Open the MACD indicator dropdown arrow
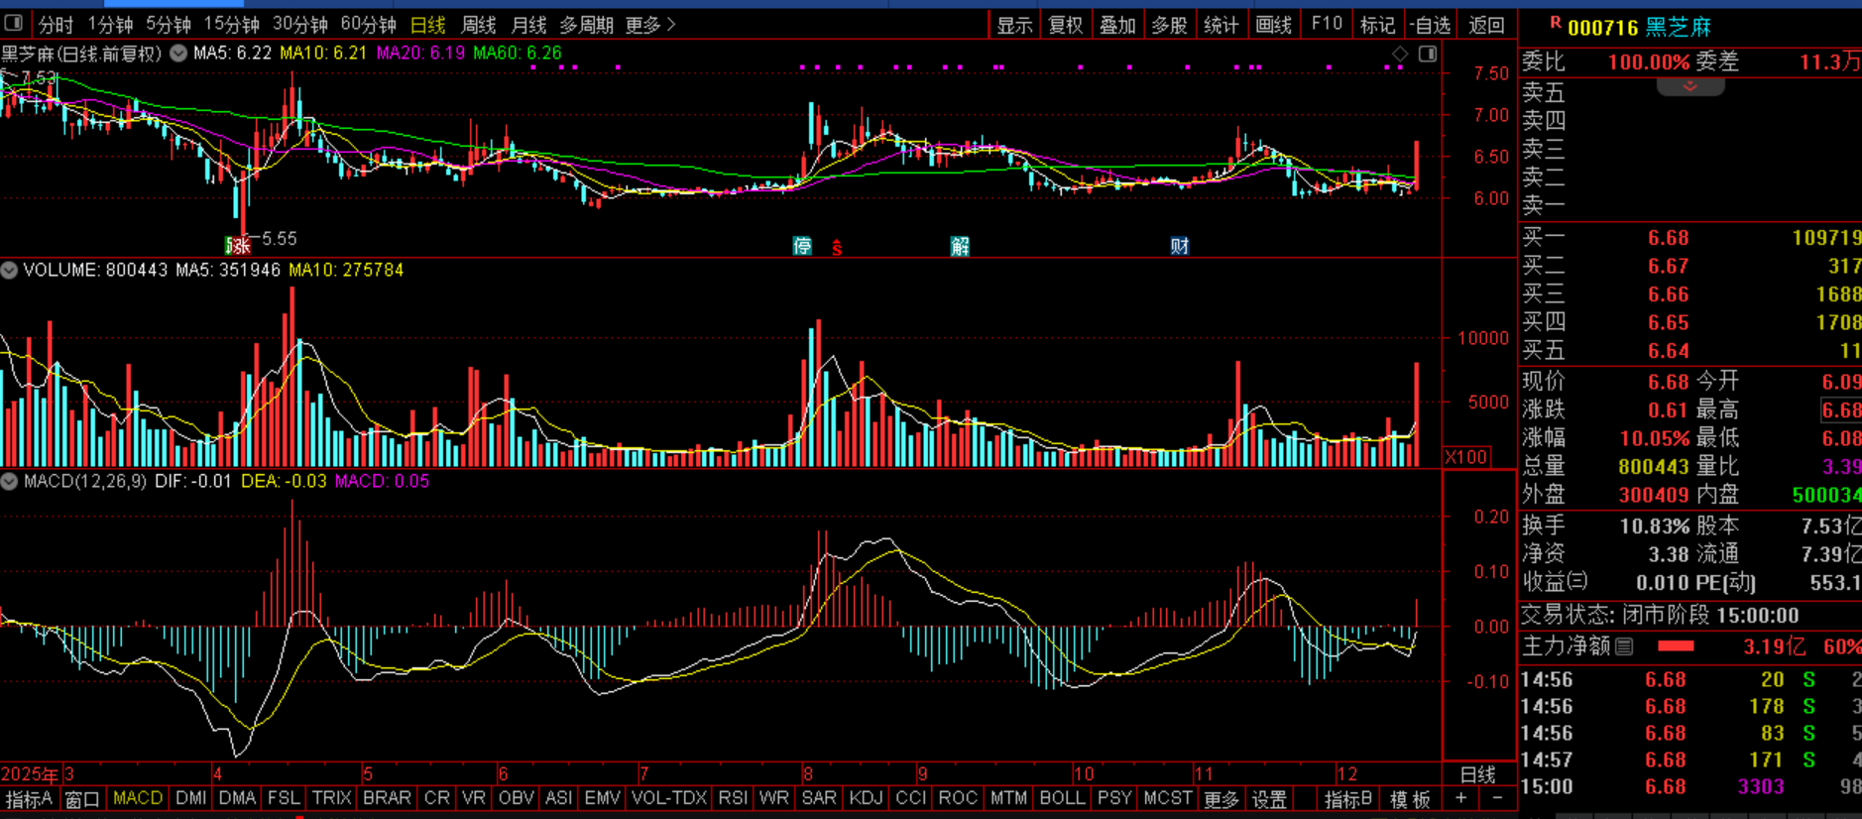Screen dimensions: 1862x819 tap(9, 481)
